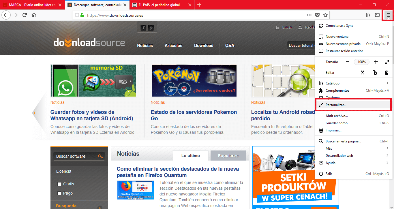
Task: Zoom out with minus button
Action: point(348,62)
